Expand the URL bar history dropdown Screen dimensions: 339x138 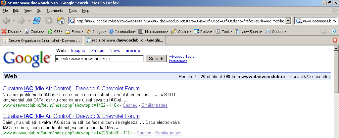click(288, 21)
